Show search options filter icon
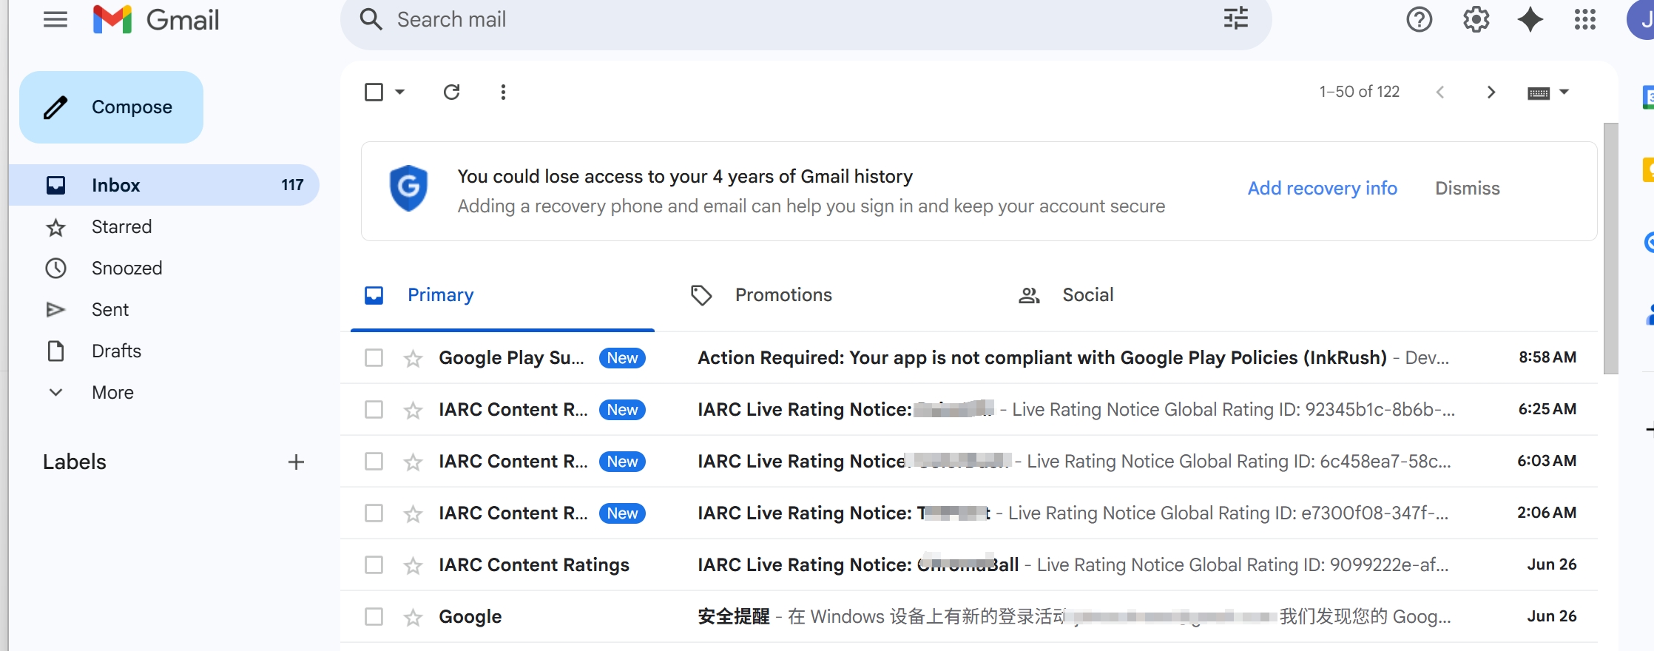 click(1235, 18)
